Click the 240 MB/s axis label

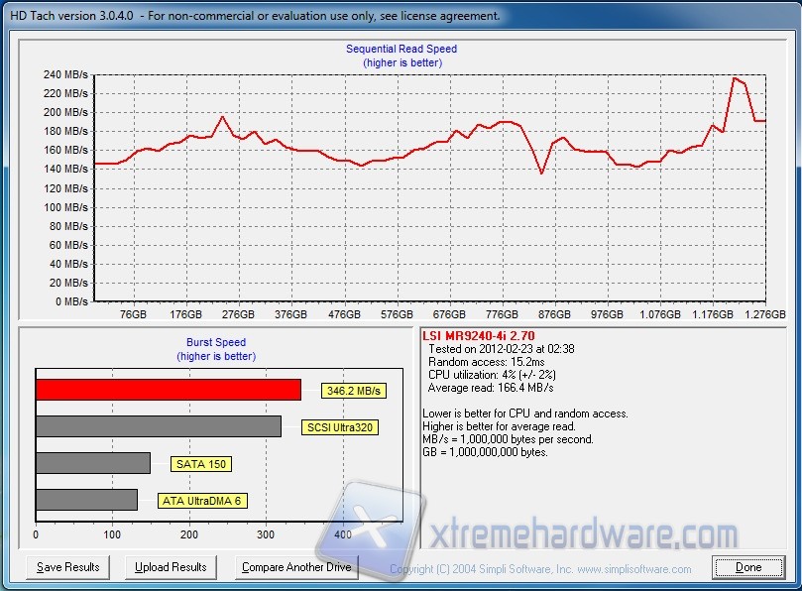pos(65,74)
